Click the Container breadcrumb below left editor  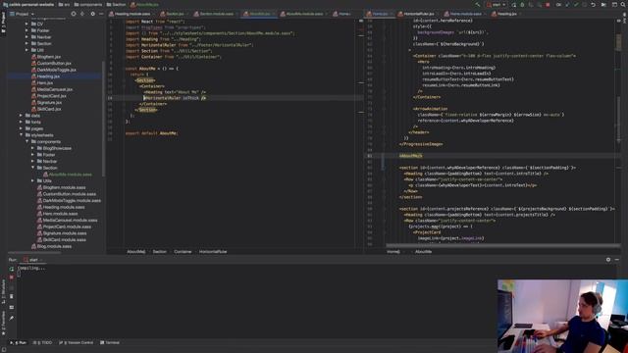(183, 252)
